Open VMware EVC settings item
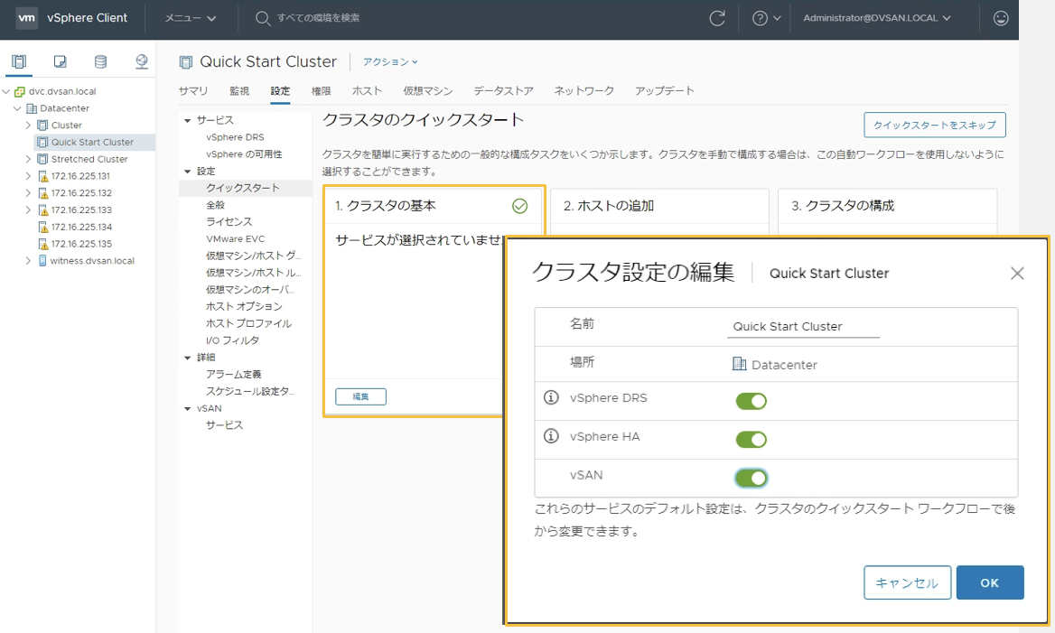1055x633 pixels. (x=235, y=238)
